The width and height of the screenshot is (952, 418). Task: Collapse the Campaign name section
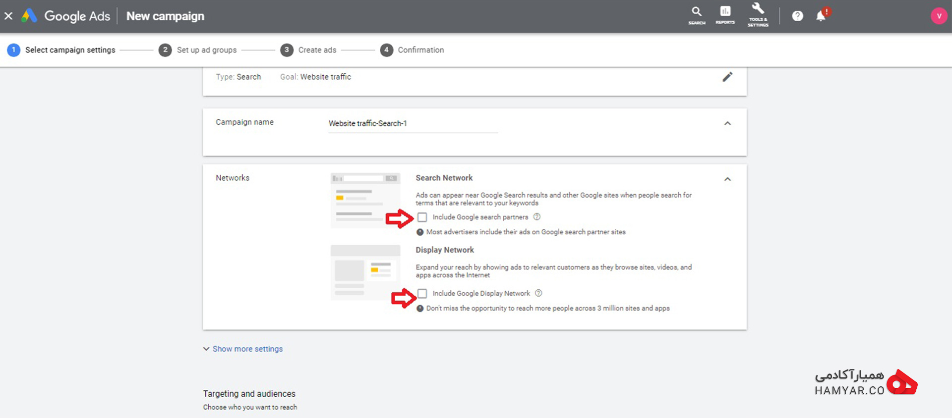727,123
